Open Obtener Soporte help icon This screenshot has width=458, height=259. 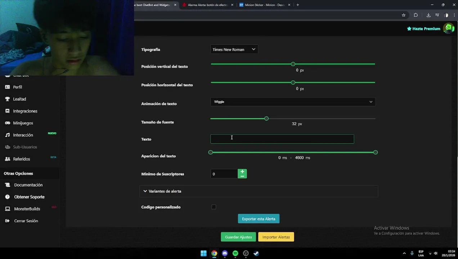click(x=7, y=197)
